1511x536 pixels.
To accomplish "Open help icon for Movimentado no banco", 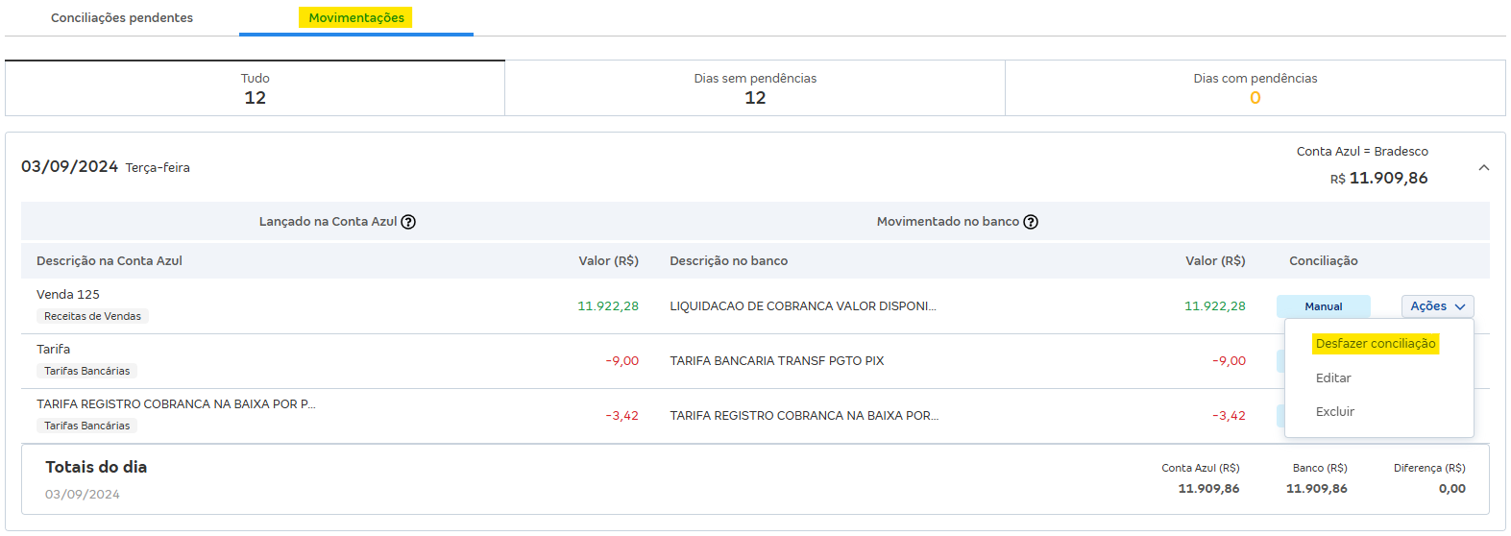I will 1031,222.
